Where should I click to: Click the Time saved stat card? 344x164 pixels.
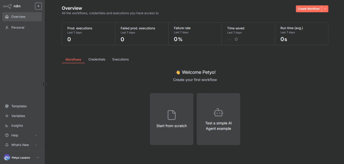click(x=249, y=34)
